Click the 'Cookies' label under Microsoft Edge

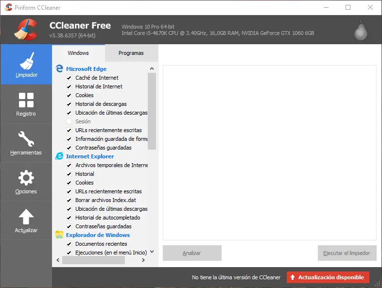pyautogui.click(x=84, y=95)
